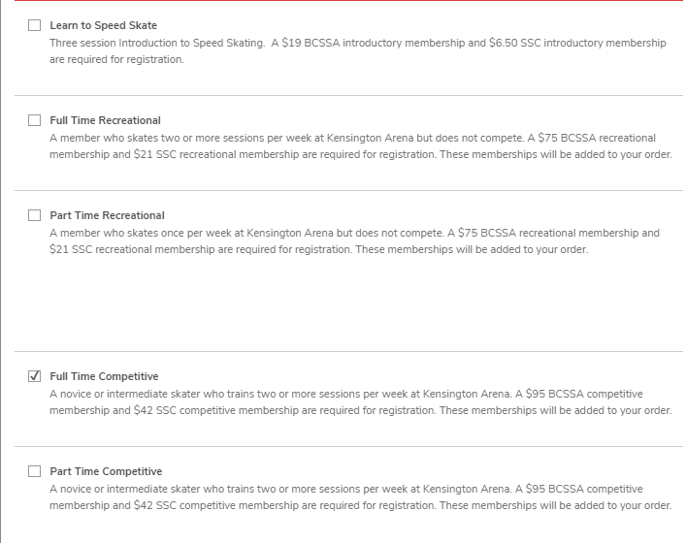The height and width of the screenshot is (543, 686).
Task: Click the "Three session Introduction to Speed Skating" text
Action: [x=155, y=43]
